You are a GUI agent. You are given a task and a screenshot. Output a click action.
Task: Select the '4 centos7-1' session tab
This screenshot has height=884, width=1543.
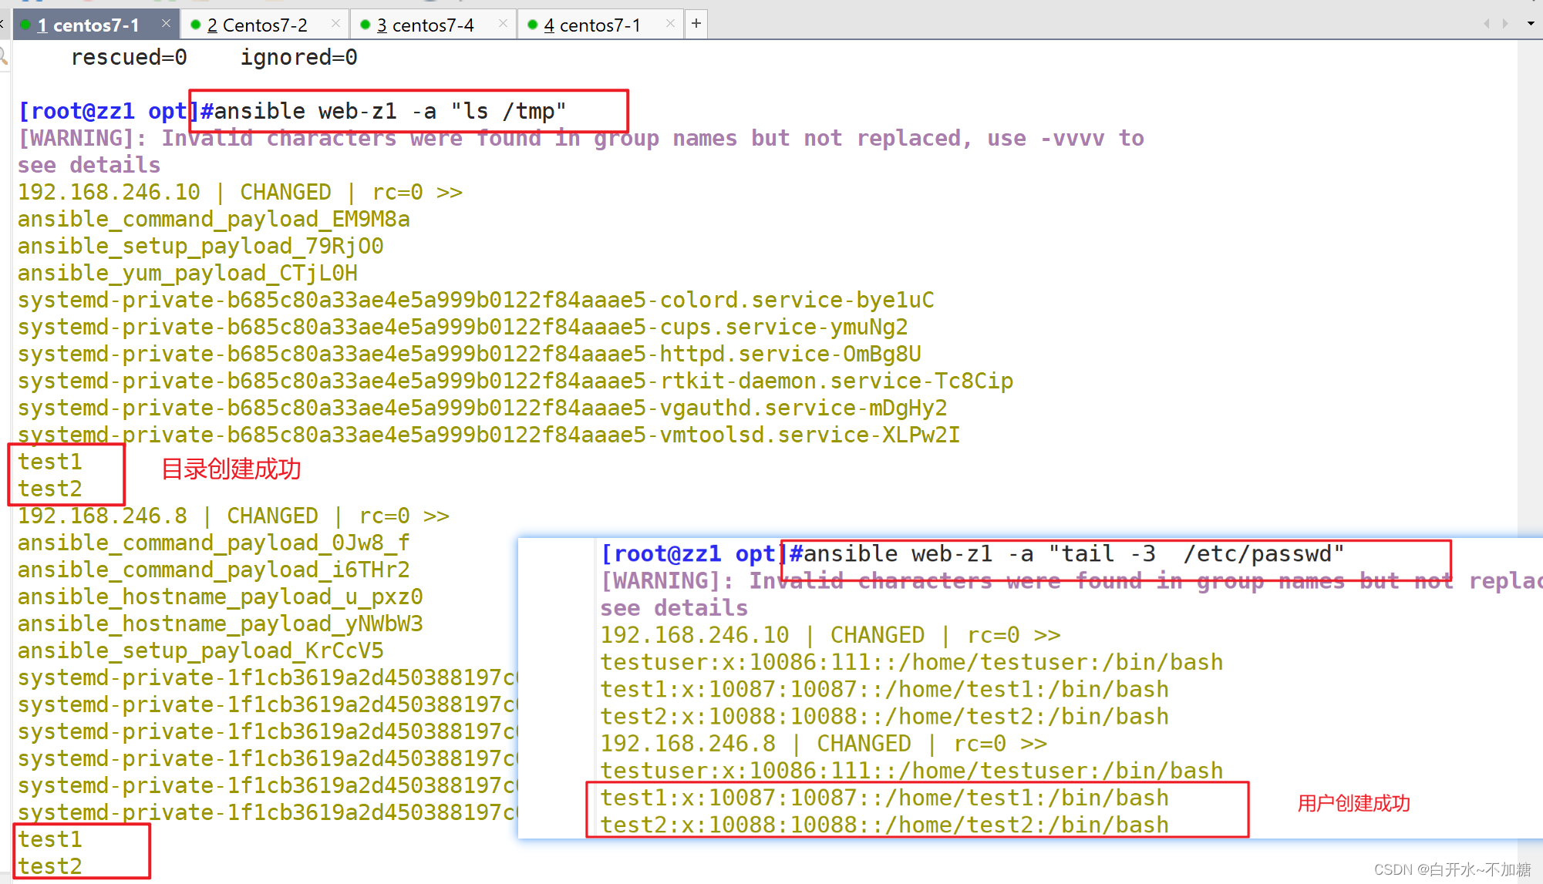pyautogui.click(x=592, y=25)
